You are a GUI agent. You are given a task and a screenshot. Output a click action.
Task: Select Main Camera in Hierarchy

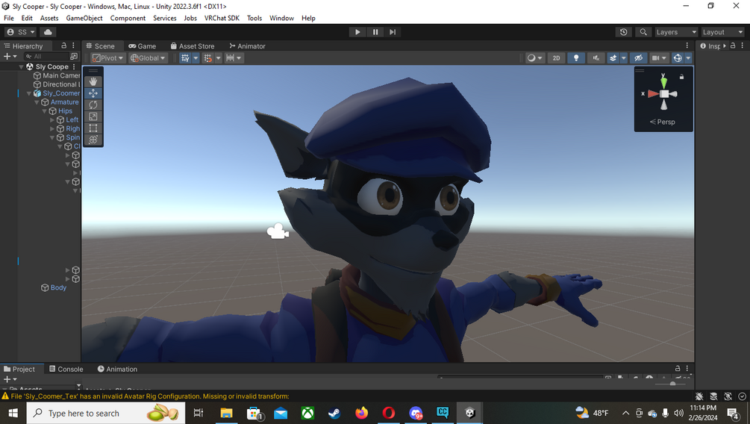tap(57, 75)
